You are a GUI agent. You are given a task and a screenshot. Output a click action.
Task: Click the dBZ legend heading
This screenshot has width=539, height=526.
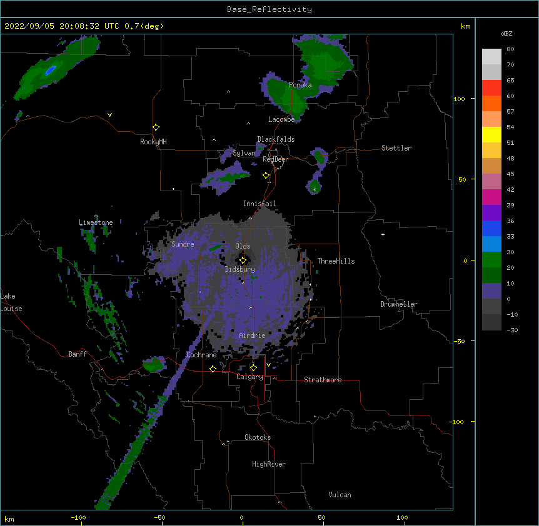coord(506,33)
